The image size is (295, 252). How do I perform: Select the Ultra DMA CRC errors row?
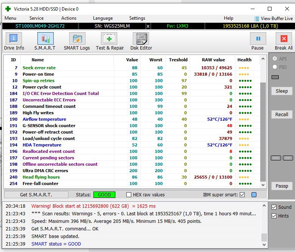coord(132,171)
